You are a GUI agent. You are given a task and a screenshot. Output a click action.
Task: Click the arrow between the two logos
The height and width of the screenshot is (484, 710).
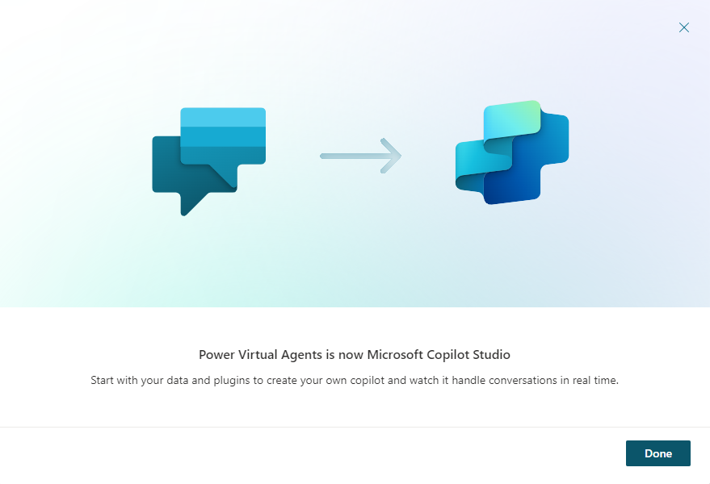pyautogui.click(x=360, y=156)
